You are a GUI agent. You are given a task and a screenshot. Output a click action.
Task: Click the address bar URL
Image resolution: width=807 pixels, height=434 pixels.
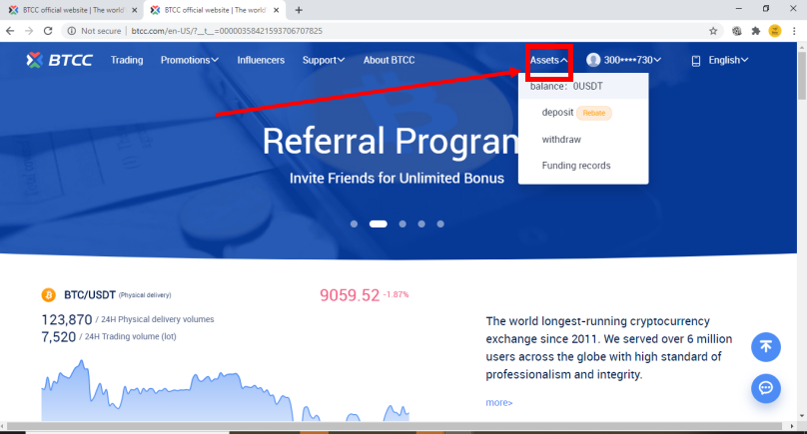[x=227, y=31]
